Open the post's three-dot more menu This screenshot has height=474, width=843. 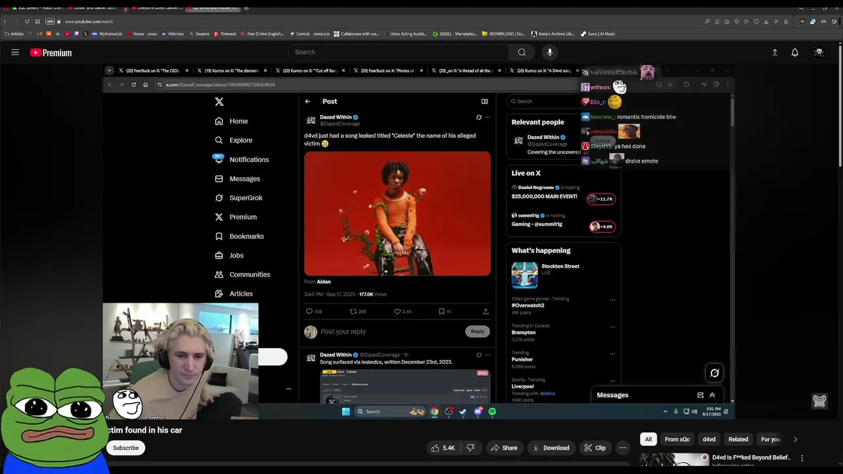487,117
